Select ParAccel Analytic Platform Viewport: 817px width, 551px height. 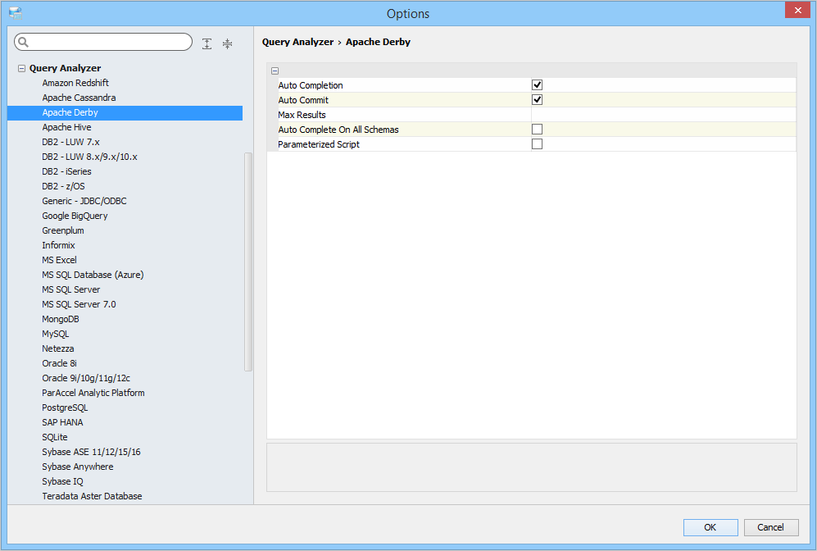click(x=93, y=393)
